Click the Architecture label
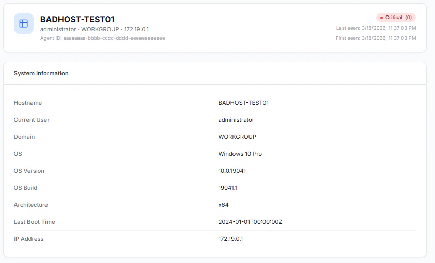The width and height of the screenshot is (435, 263). coord(30,205)
